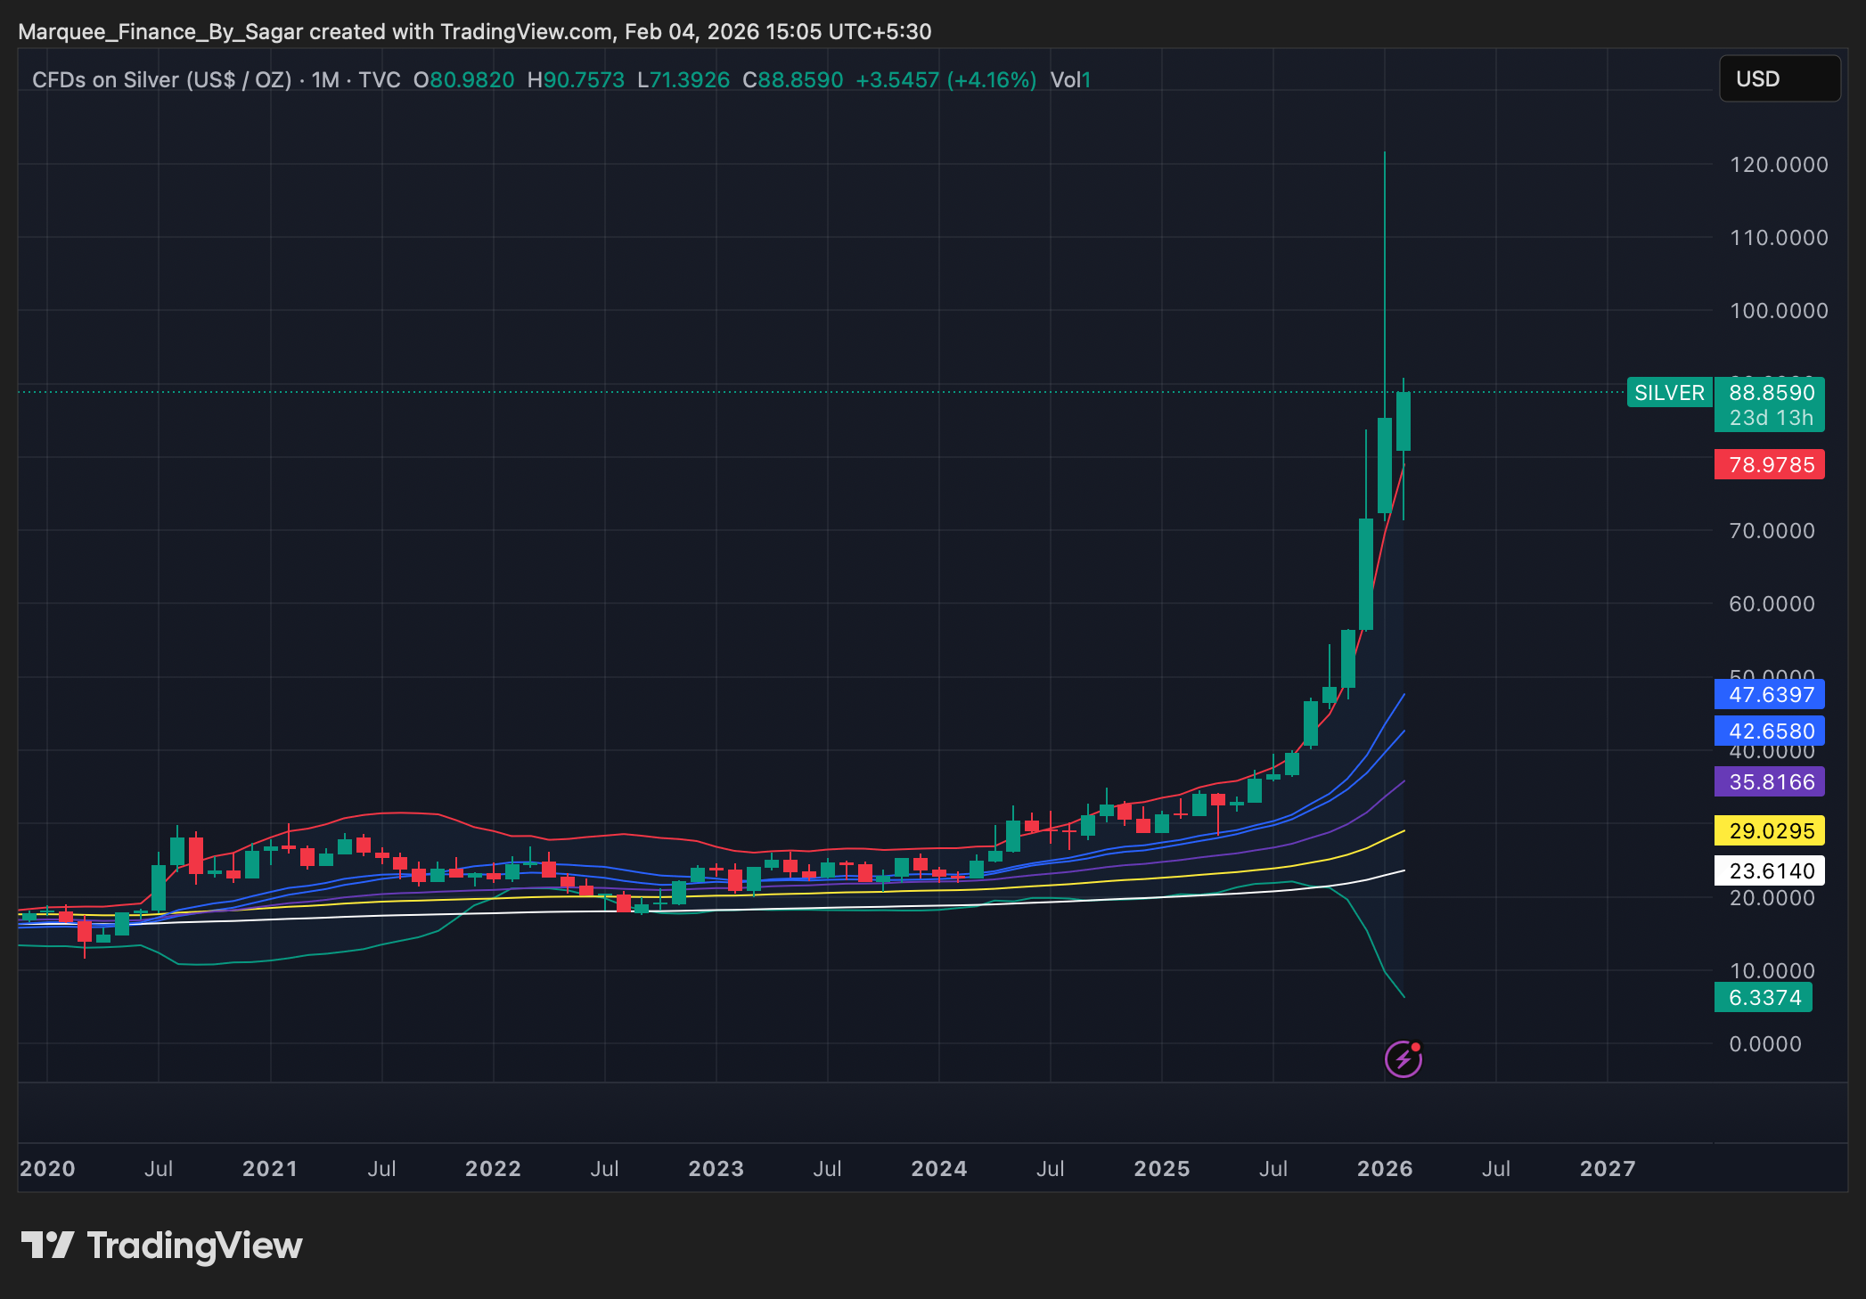Screen dimensions: 1866x1299
Task: Click the green SILVER symbol price tag
Action: point(1669,393)
